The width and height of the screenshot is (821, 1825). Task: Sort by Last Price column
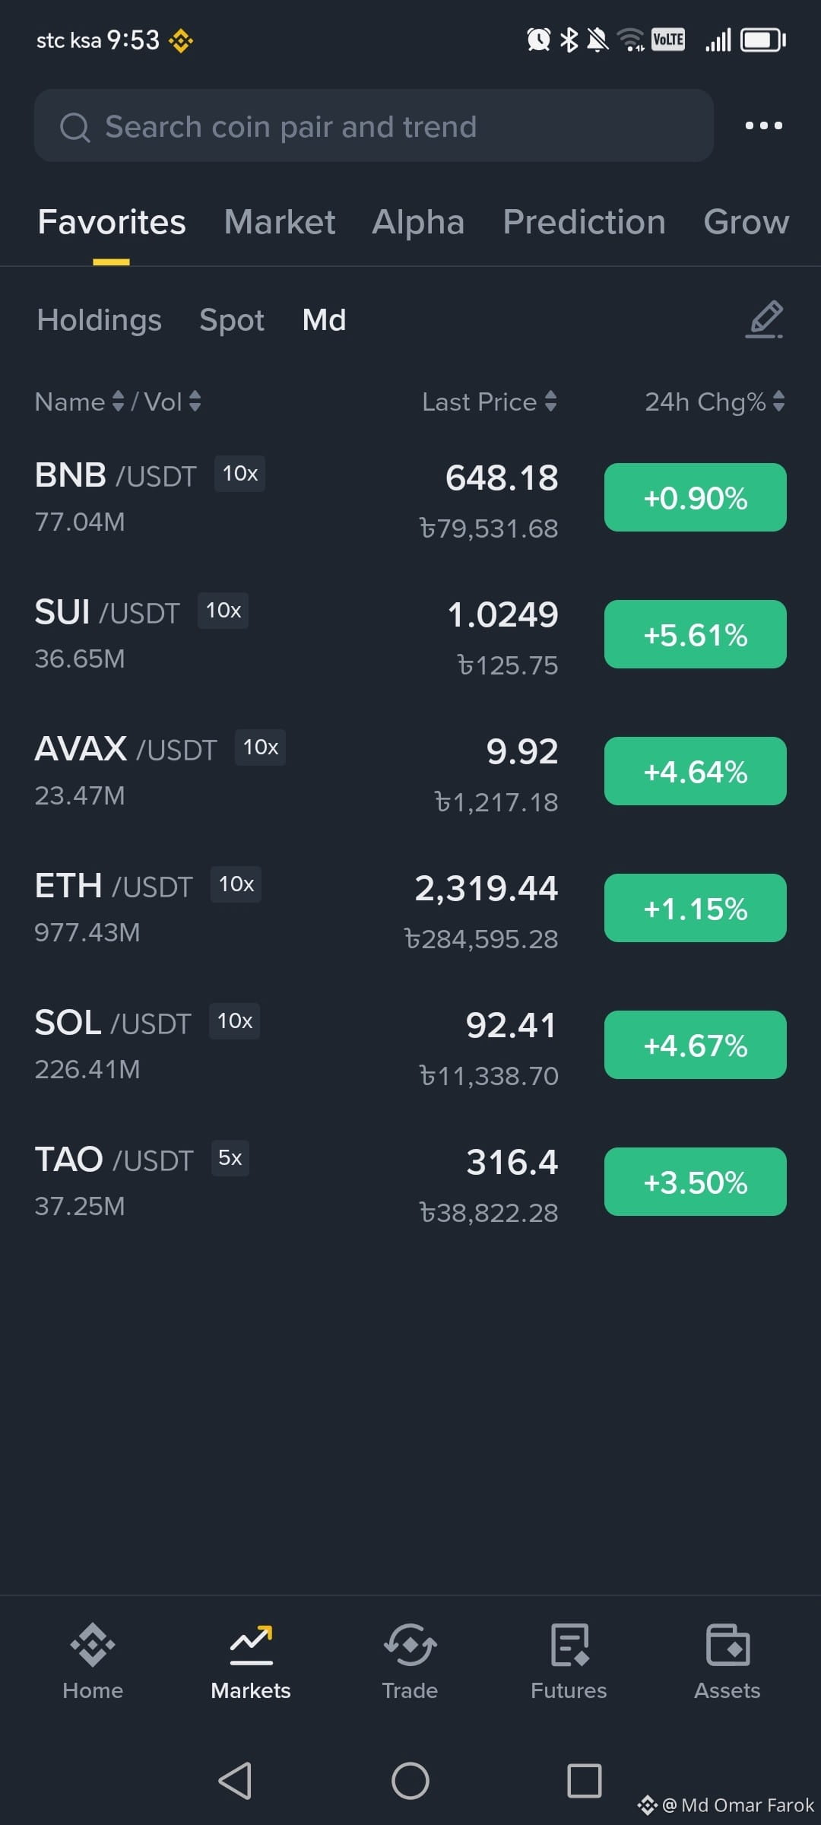(490, 401)
